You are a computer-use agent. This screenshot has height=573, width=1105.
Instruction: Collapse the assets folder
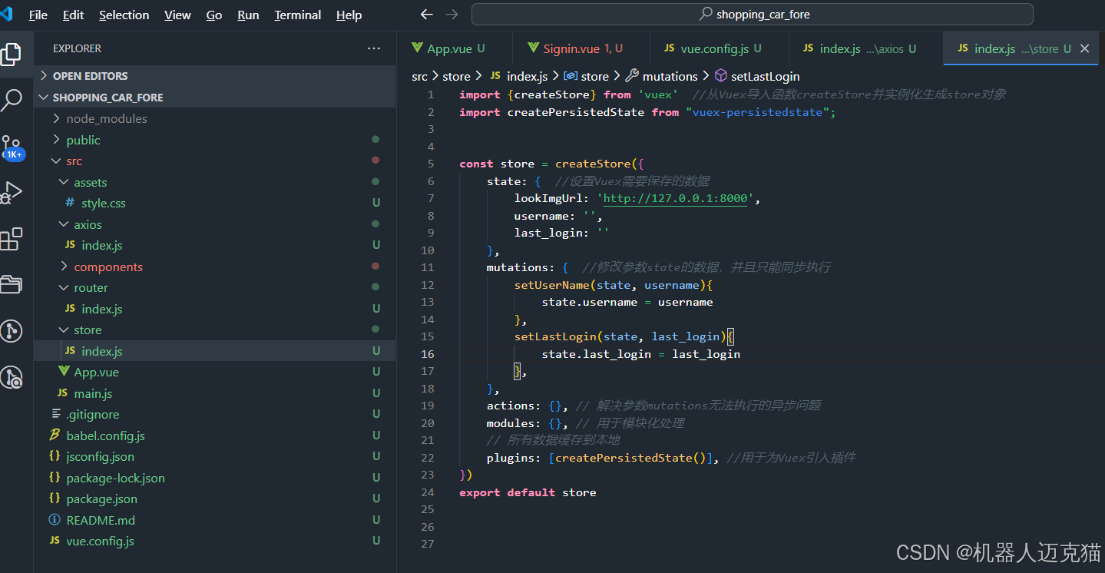pyautogui.click(x=64, y=182)
